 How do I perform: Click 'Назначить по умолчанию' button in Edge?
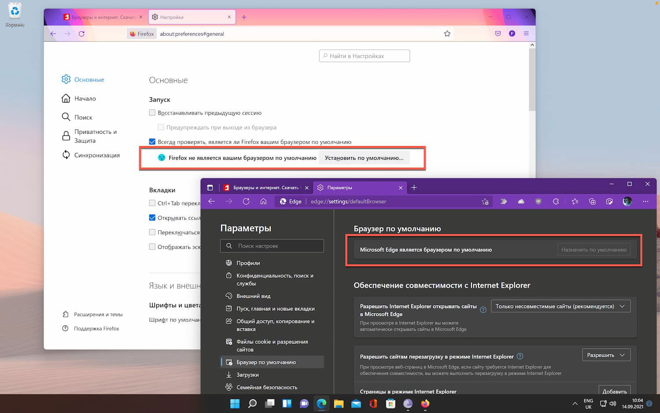pos(594,250)
